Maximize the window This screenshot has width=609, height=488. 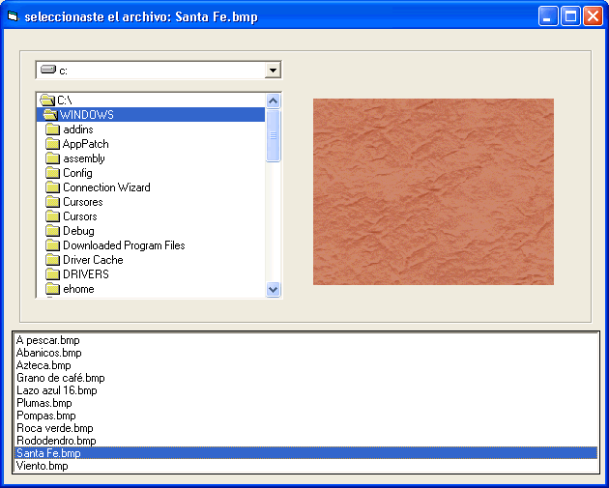[x=570, y=16]
